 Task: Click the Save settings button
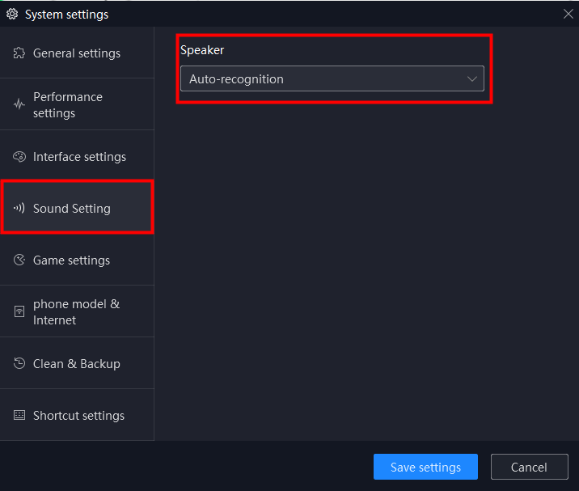point(425,467)
